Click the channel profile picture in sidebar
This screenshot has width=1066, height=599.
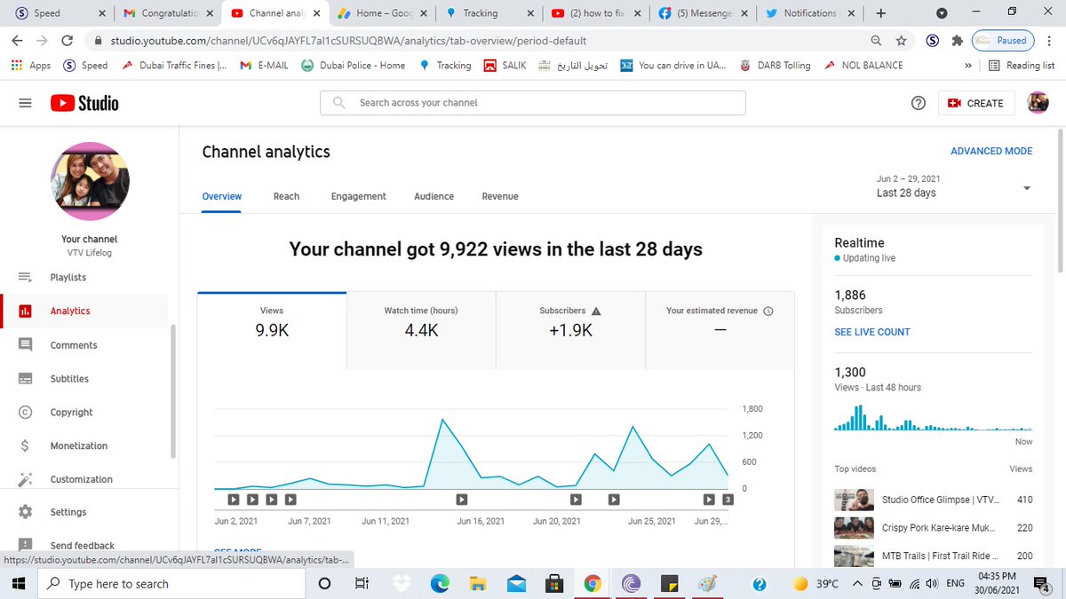pos(90,181)
